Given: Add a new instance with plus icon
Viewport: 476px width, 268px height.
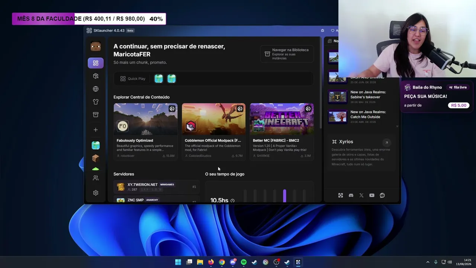Looking at the screenshot, I should pyautogui.click(x=96, y=130).
